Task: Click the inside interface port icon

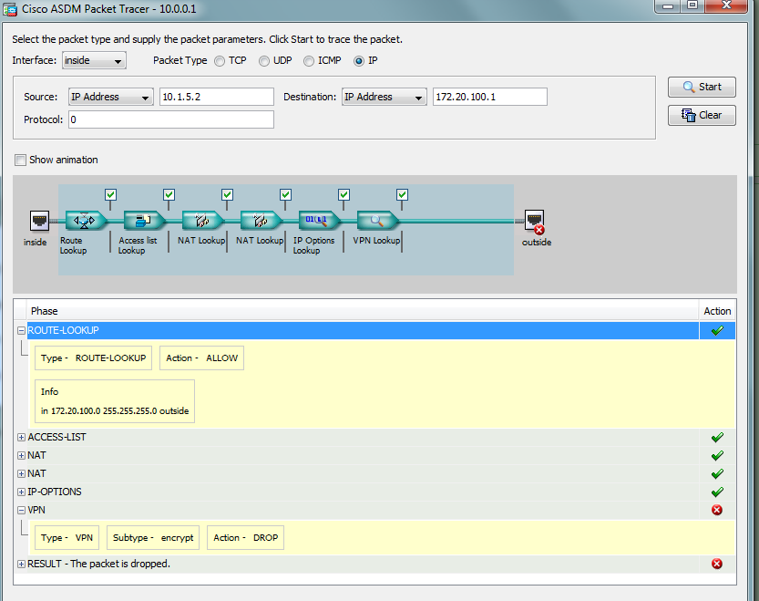Action: [x=39, y=222]
